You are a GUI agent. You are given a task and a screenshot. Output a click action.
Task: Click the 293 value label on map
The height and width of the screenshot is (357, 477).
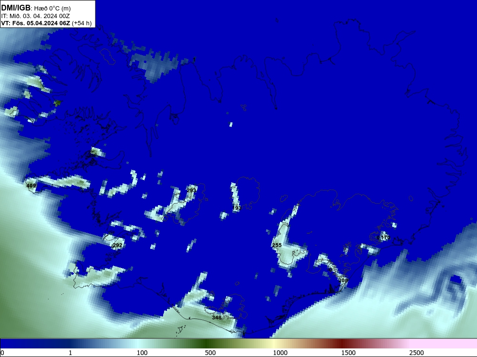tap(191, 190)
